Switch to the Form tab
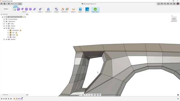 (15, 6)
